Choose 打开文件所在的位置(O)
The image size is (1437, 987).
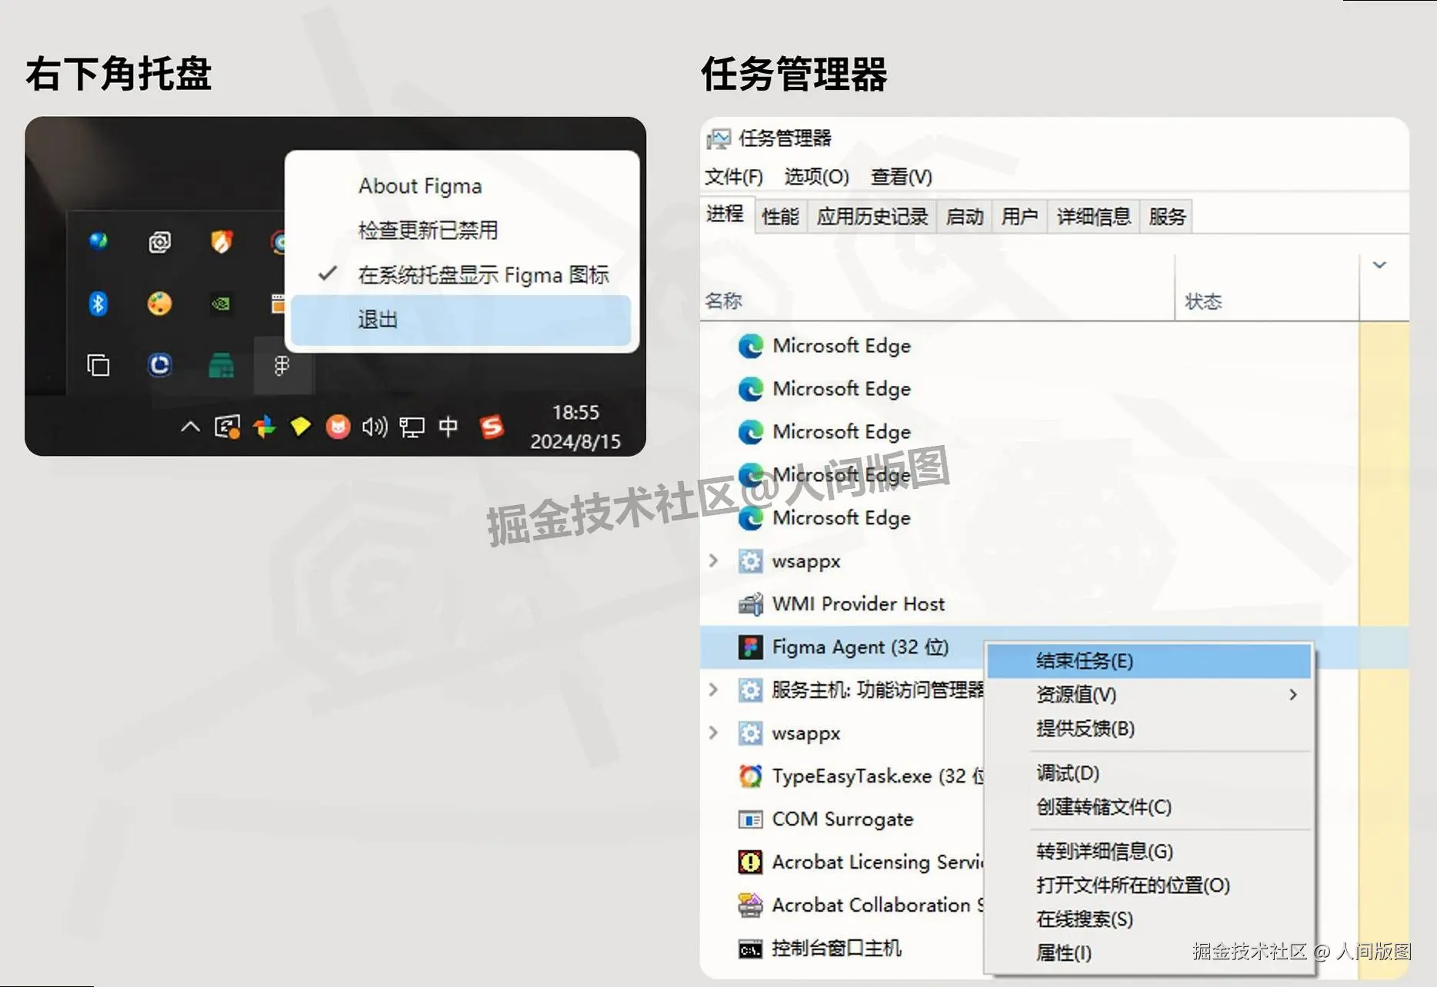pyautogui.click(x=1149, y=886)
